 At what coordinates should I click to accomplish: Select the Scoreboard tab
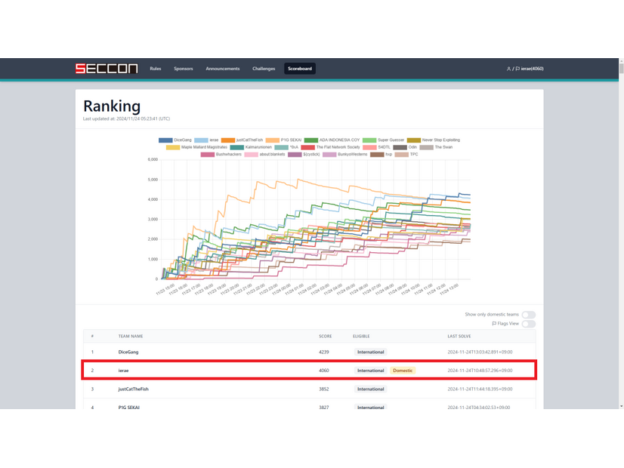coord(299,69)
